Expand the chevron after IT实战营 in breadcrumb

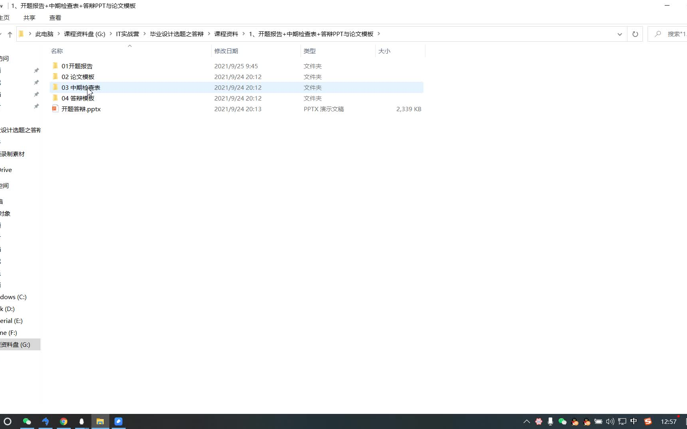click(x=145, y=34)
